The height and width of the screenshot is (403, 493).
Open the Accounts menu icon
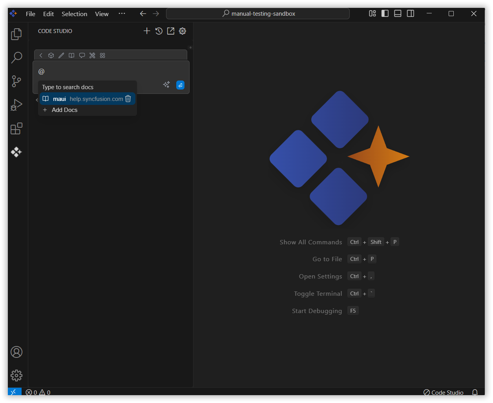[x=16, y=352]
